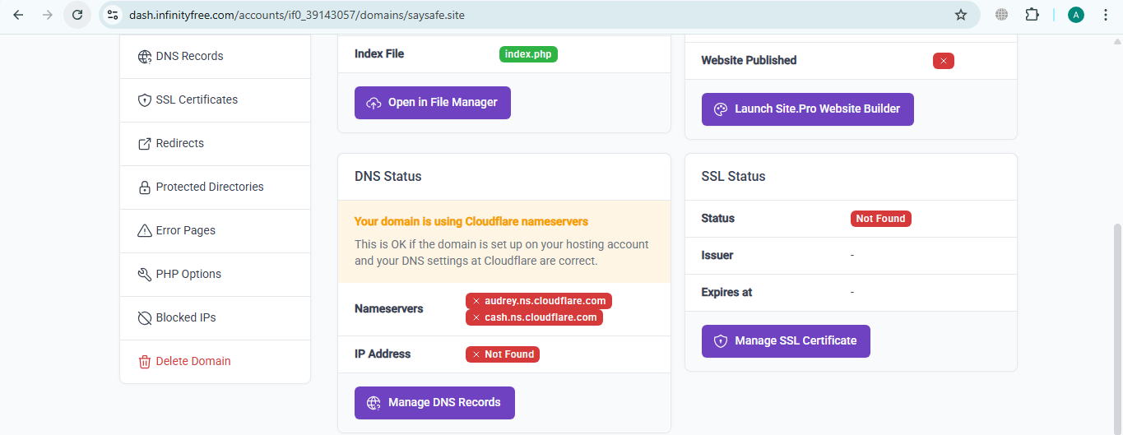Click the DNS Records globe icon in sidebar
This screenshot has width=1123, height=435.
pyautogui.click(x=144, y=57)
